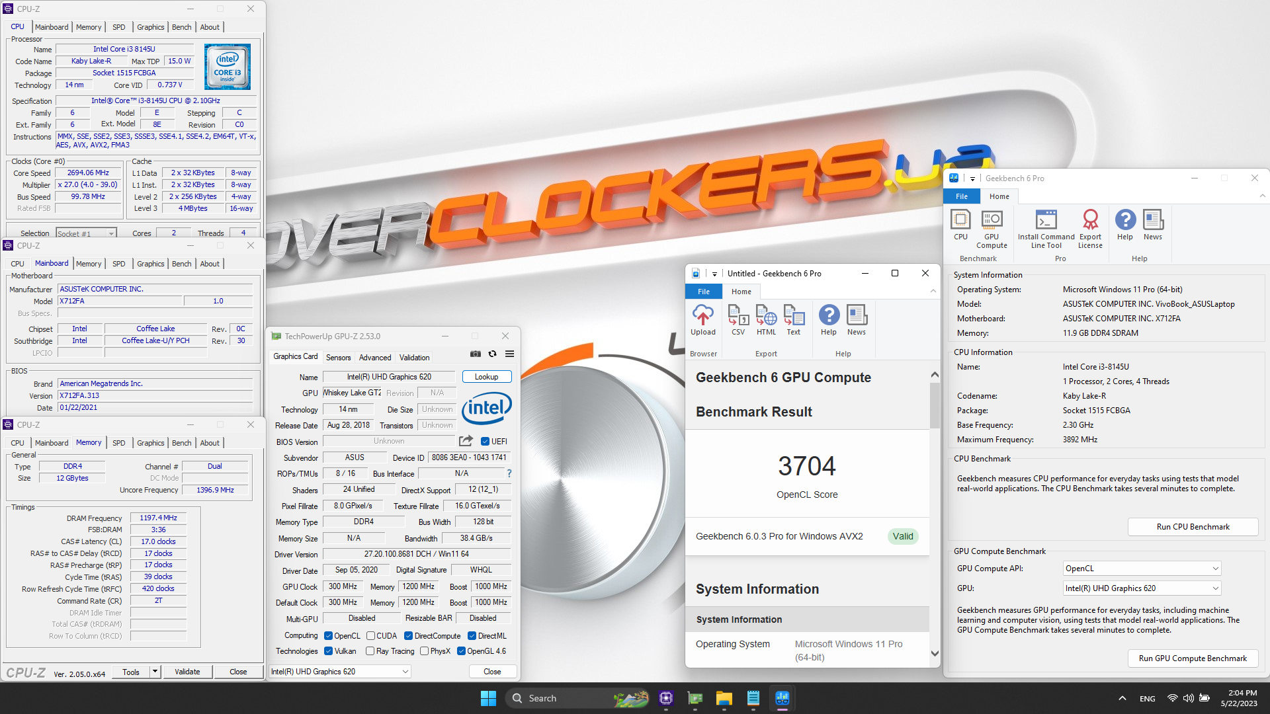Click the Close button in GPU-Z
This screenshot has width=1270, height=714.
tap(492, 672)
